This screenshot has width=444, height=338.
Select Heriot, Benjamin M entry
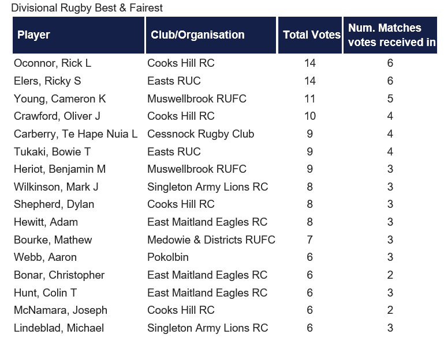59,169
